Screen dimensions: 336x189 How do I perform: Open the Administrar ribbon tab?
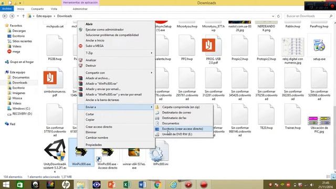80,9
